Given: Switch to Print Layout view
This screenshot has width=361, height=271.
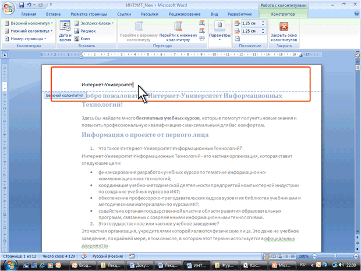Looking at the screenshot, I should (267, 256).
